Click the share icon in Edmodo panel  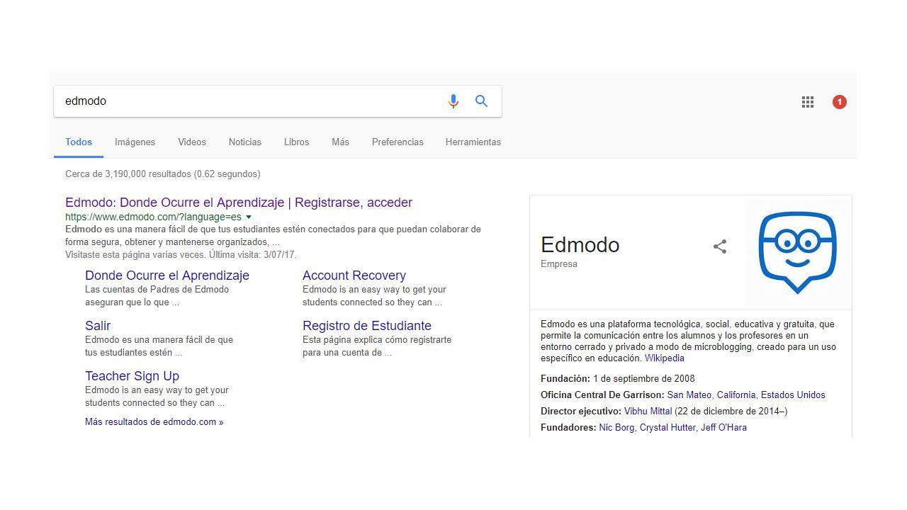point(720,246)
